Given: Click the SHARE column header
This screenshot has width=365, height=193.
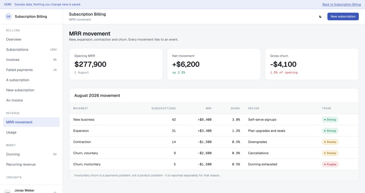Looking at the screenshot, I should tap(235, 108).
